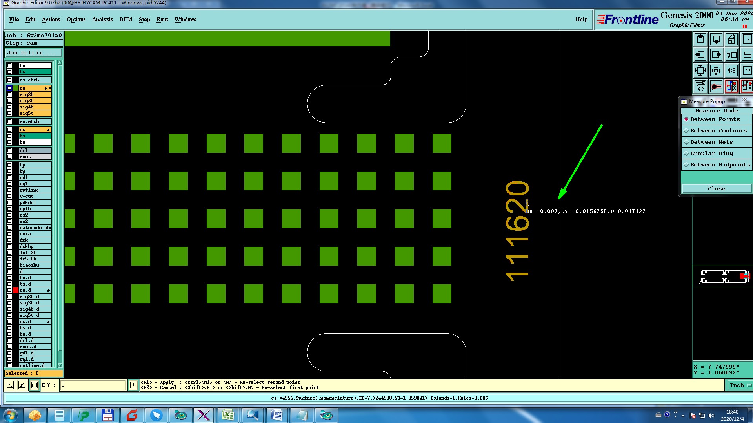This screenshot has width=753, height=423.
Task: Open the DFM menu
Action: [125, 20]
